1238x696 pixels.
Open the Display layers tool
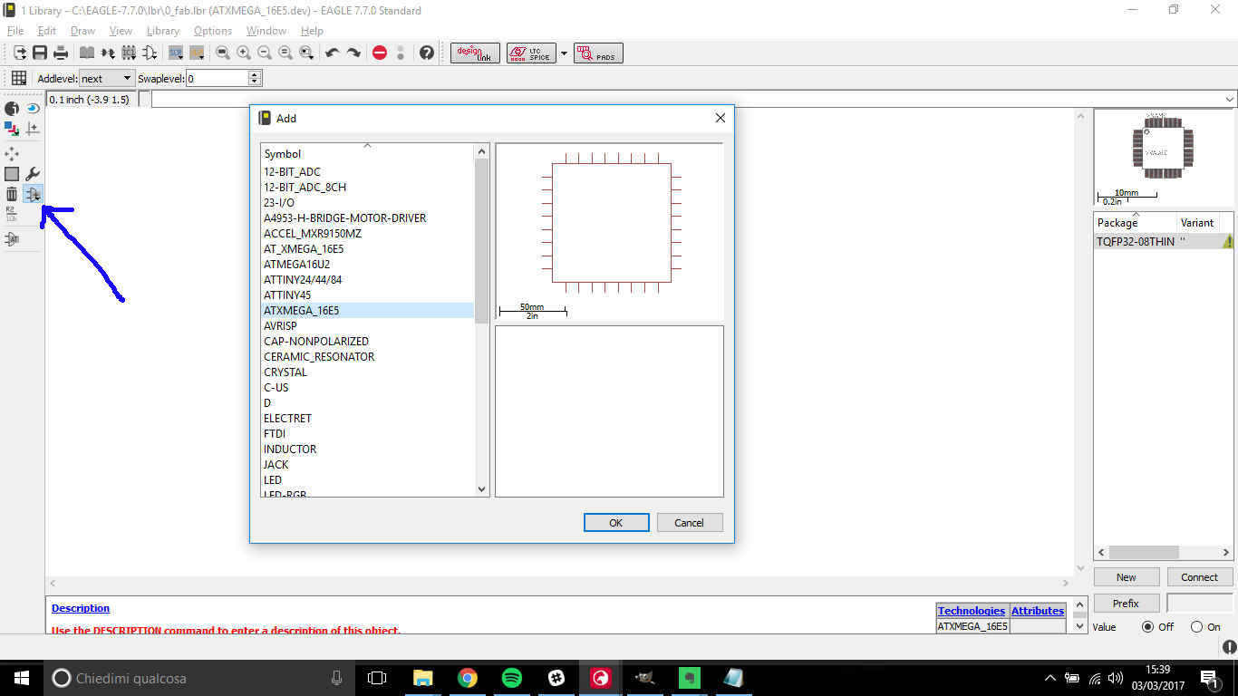(x=12, y=129)
